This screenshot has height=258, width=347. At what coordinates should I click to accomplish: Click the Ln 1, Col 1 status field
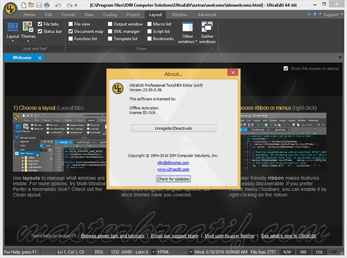point(71,252)
